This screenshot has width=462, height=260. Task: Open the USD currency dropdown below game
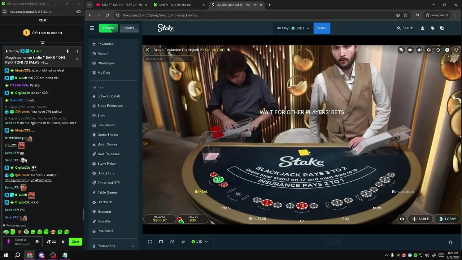(200, 242)
